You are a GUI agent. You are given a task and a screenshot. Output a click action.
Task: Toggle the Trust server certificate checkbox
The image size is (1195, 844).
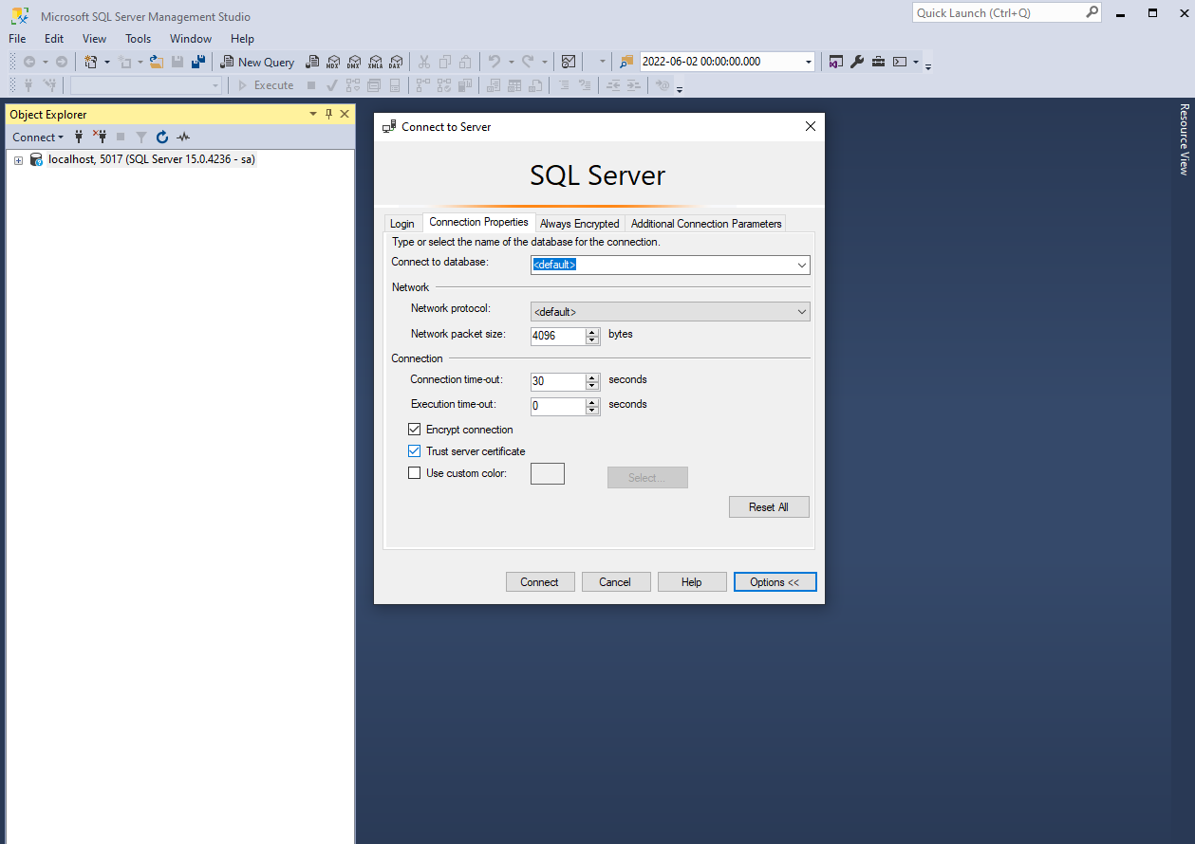pyautogui.click(x=414, y=451)
